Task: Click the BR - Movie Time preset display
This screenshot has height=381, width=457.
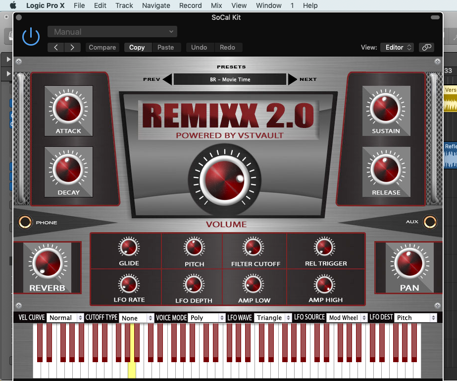Action: 230,79
